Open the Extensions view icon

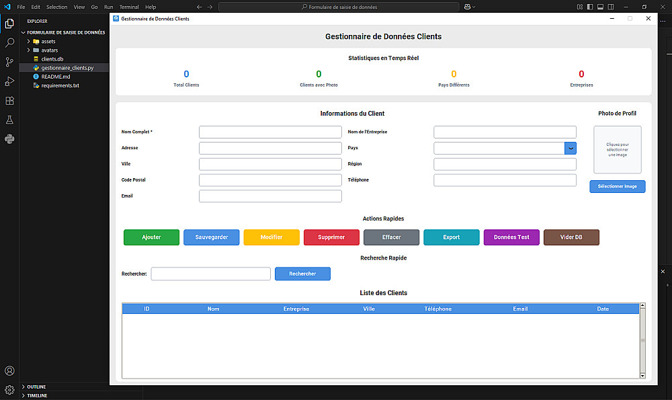tap(9, 101)
